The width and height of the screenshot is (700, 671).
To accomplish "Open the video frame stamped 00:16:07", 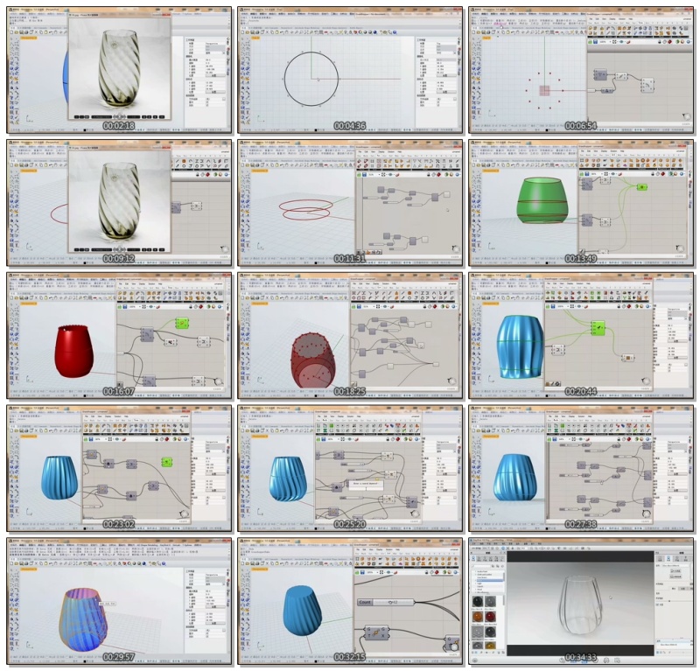I will pos(119,336).
